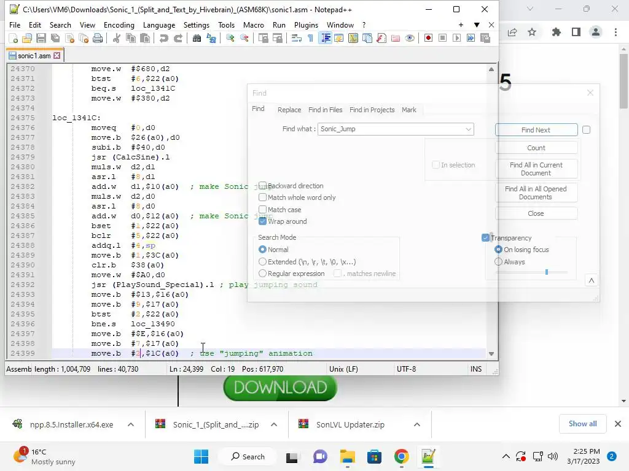Open the Search menu

tap(60, 25)
